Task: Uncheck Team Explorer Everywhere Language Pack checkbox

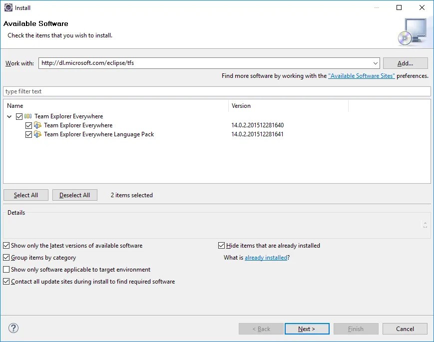Action: pos(28,134)
